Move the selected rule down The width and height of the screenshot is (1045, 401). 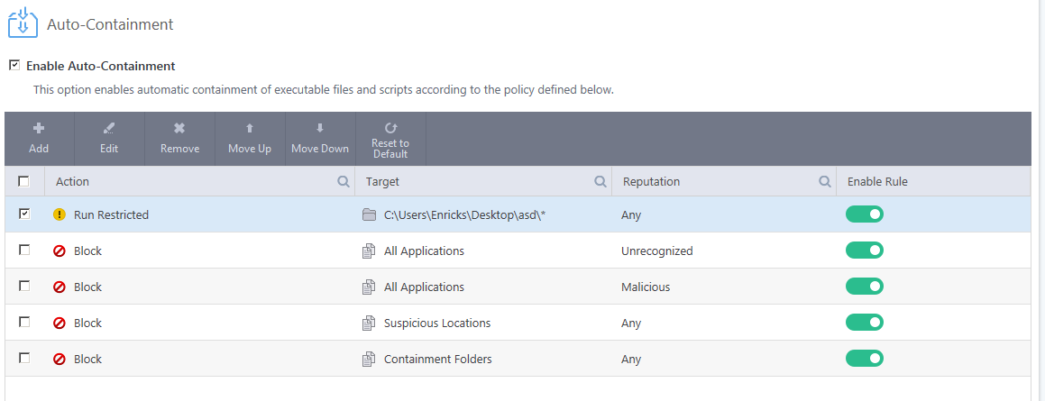point(320,139)
